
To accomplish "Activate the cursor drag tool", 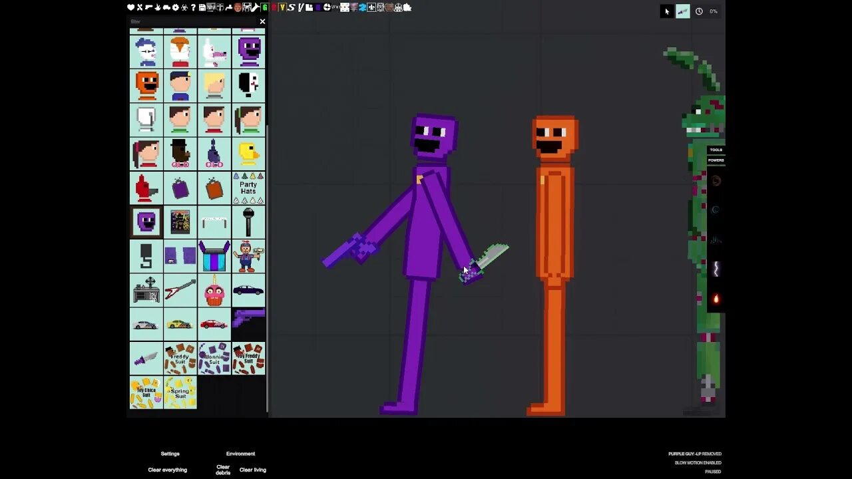I will point(667,11).
